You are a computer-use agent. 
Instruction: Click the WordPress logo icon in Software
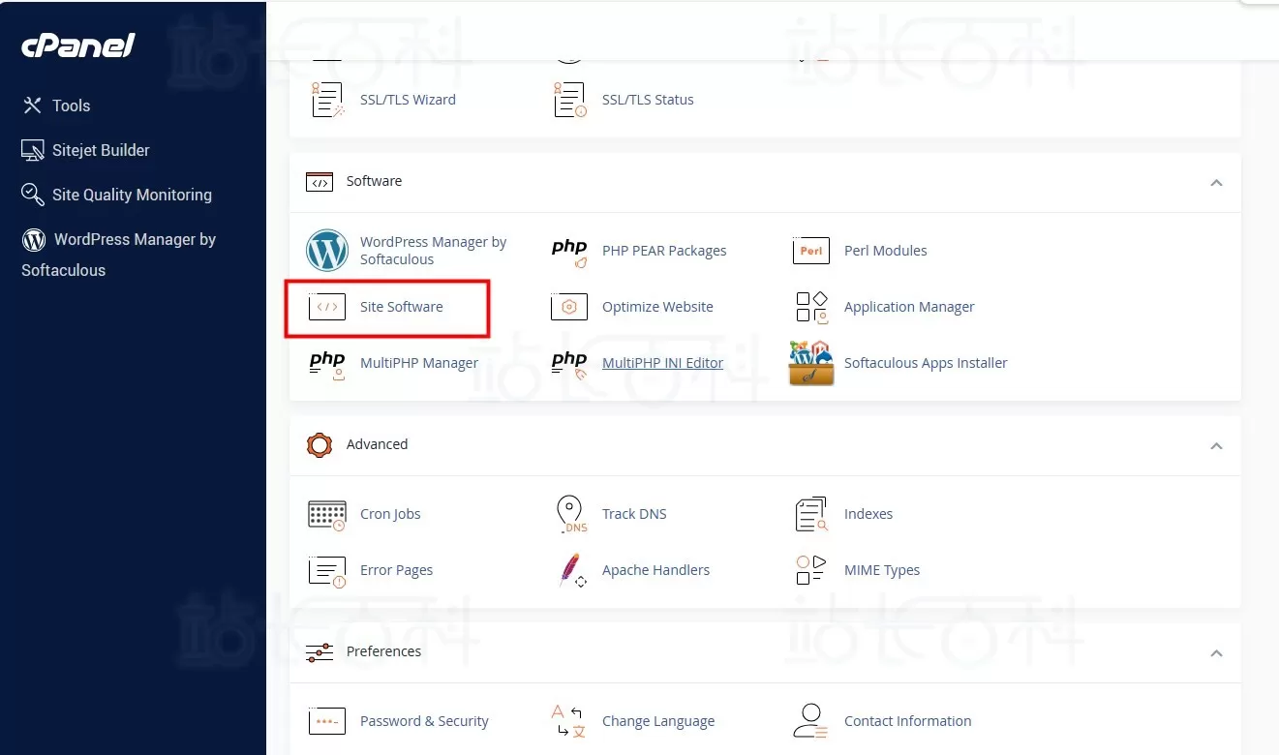pyautogui.click(x=327, y=251)
